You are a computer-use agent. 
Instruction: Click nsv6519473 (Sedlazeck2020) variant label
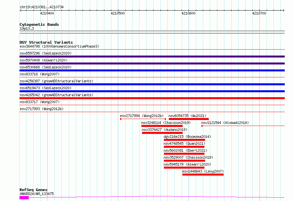[46, 88]
